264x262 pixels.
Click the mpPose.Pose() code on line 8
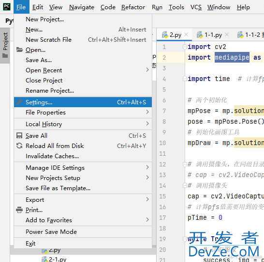click(x=239, y=121)
